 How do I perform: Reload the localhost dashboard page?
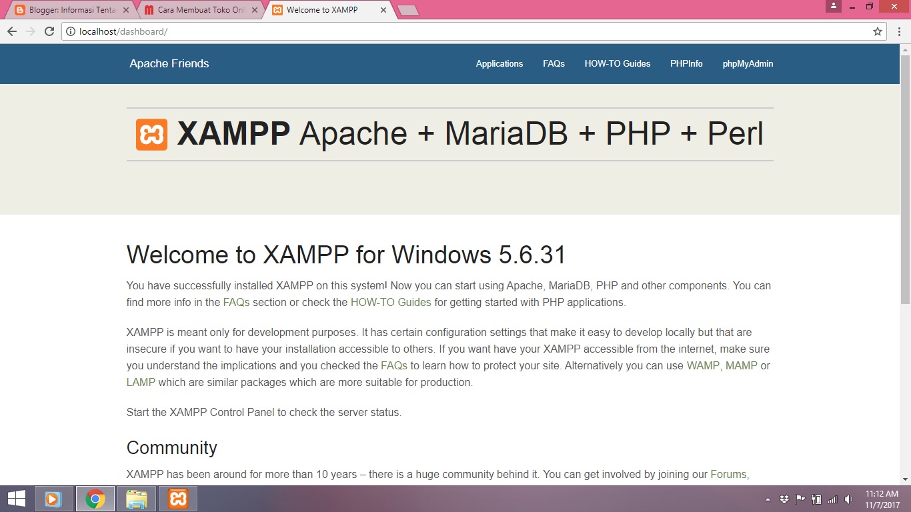pos(49,31)
